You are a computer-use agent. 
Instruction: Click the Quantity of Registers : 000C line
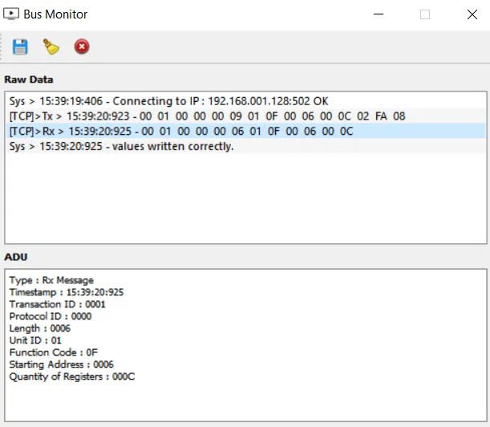tap(72, 376)
